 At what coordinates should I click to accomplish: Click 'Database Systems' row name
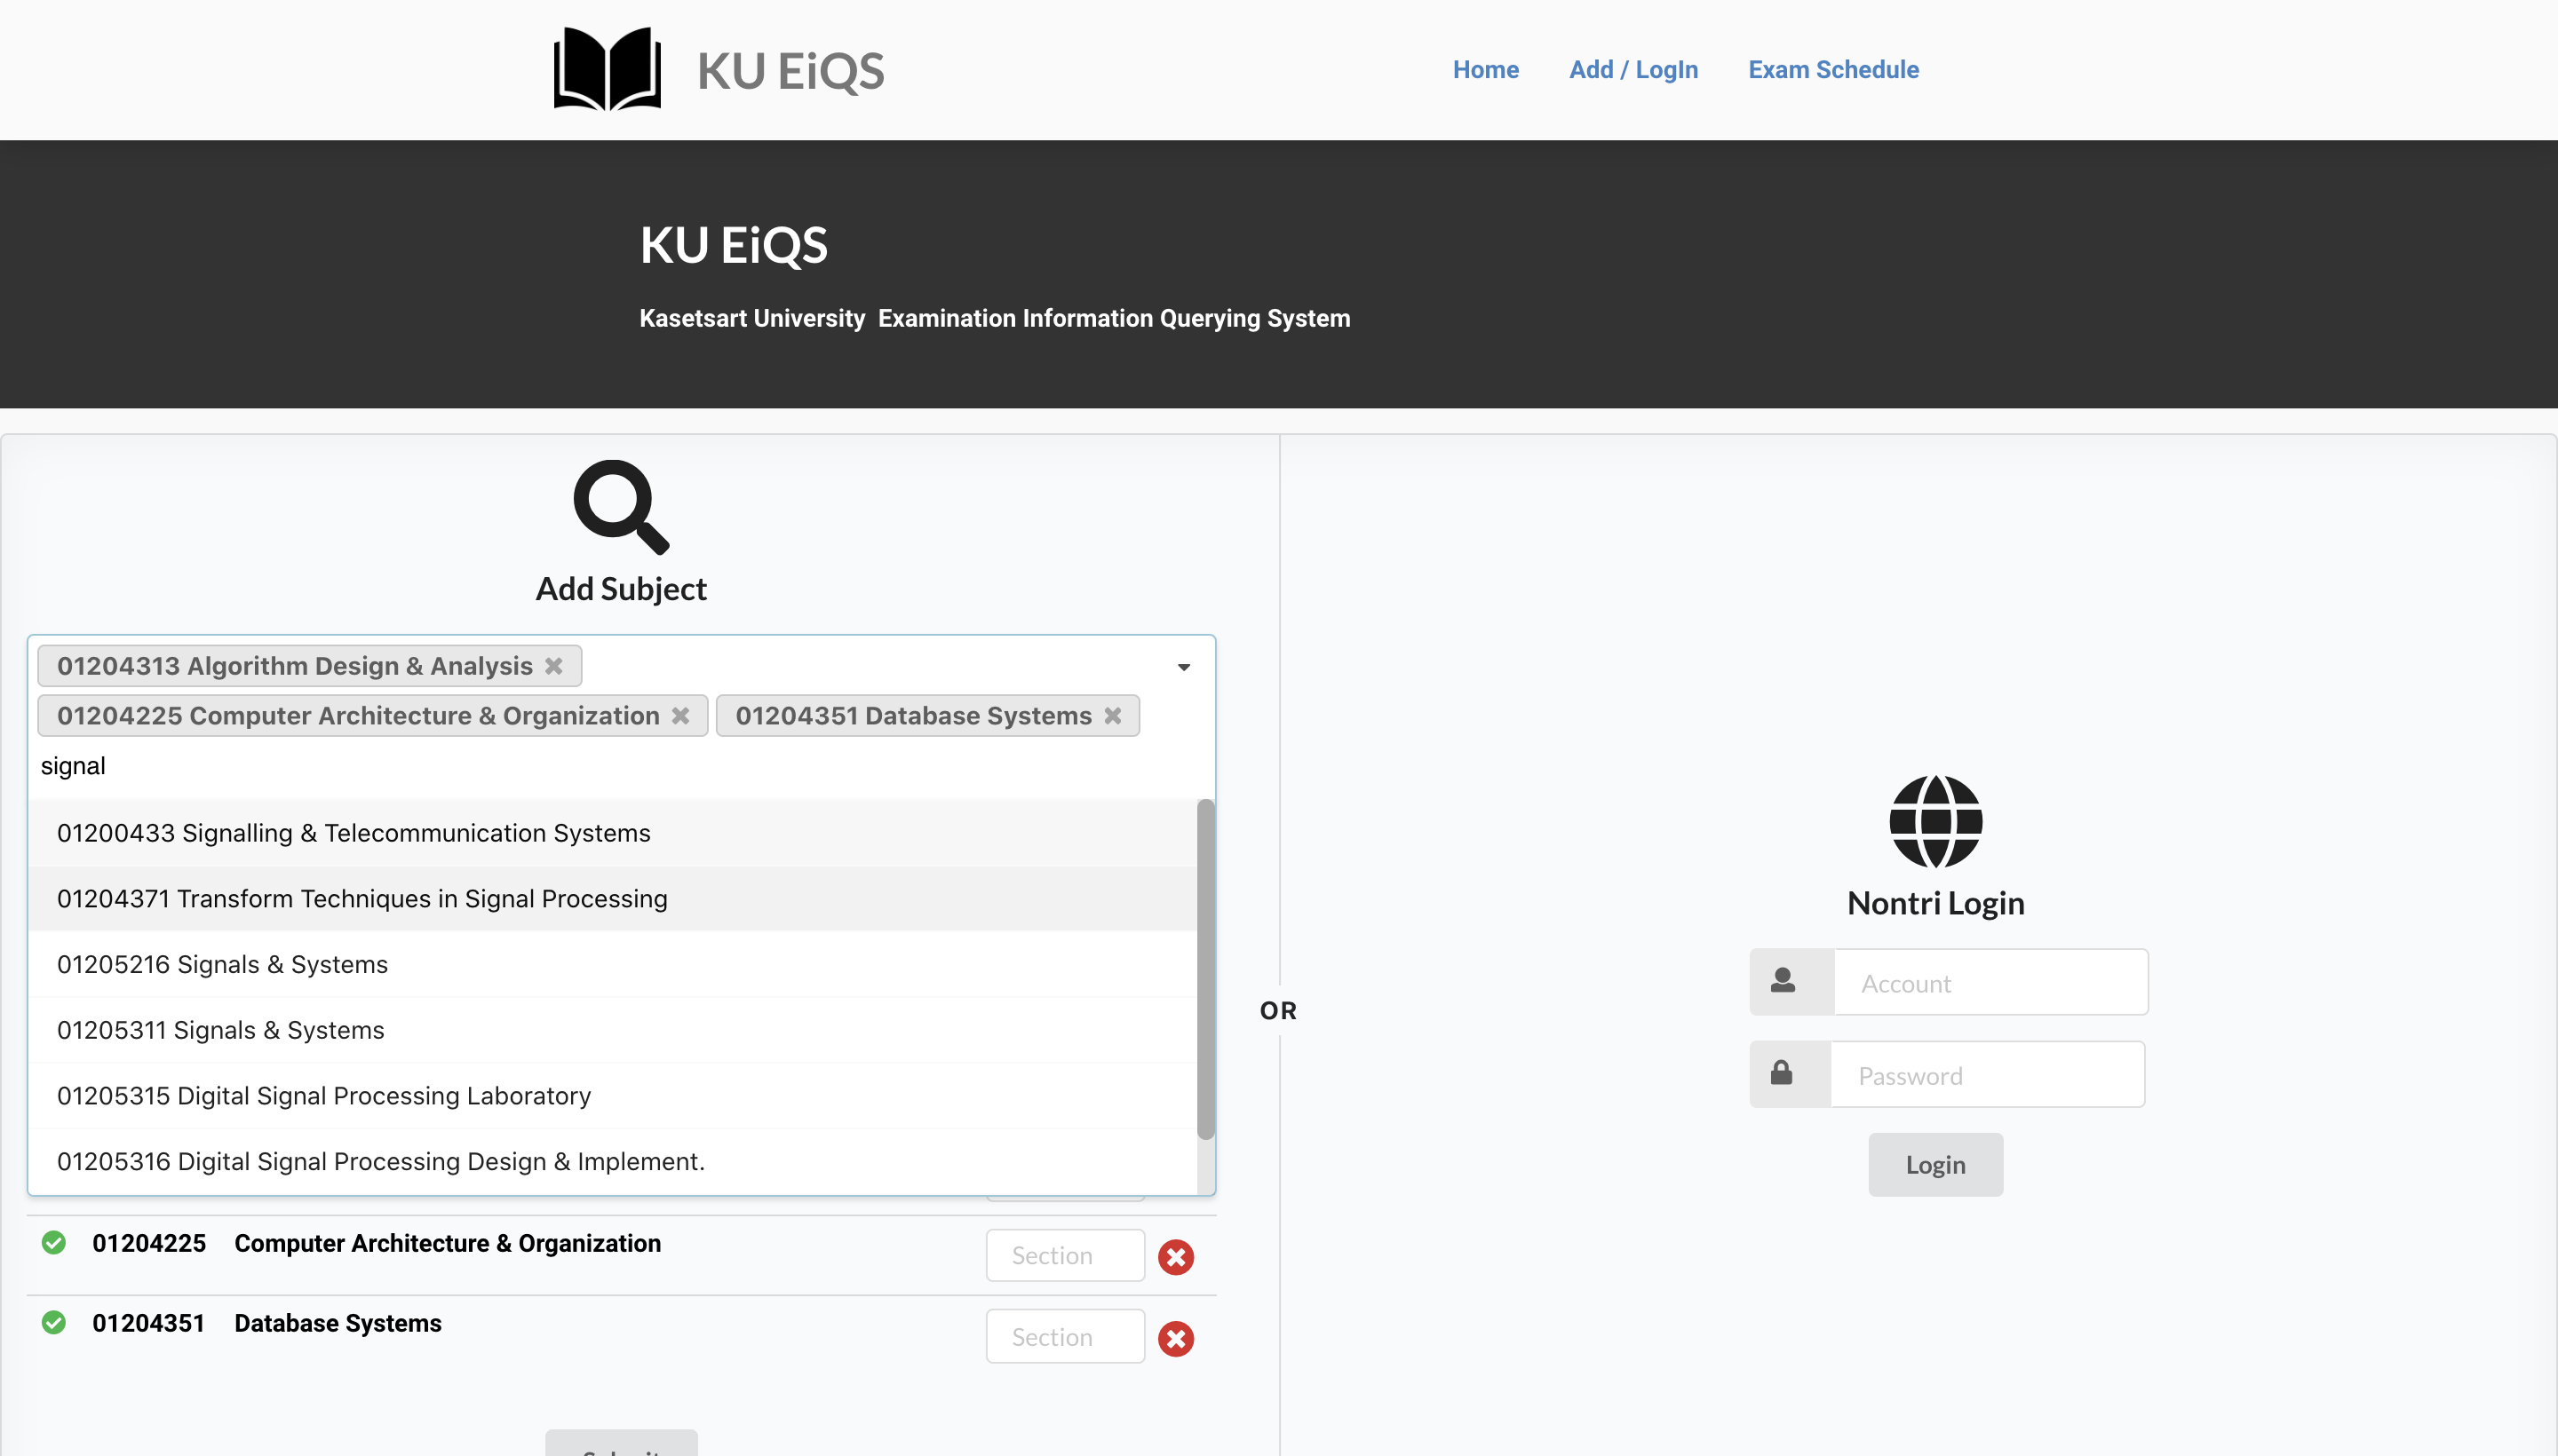pyautogui.click(x=338, y=1323)
